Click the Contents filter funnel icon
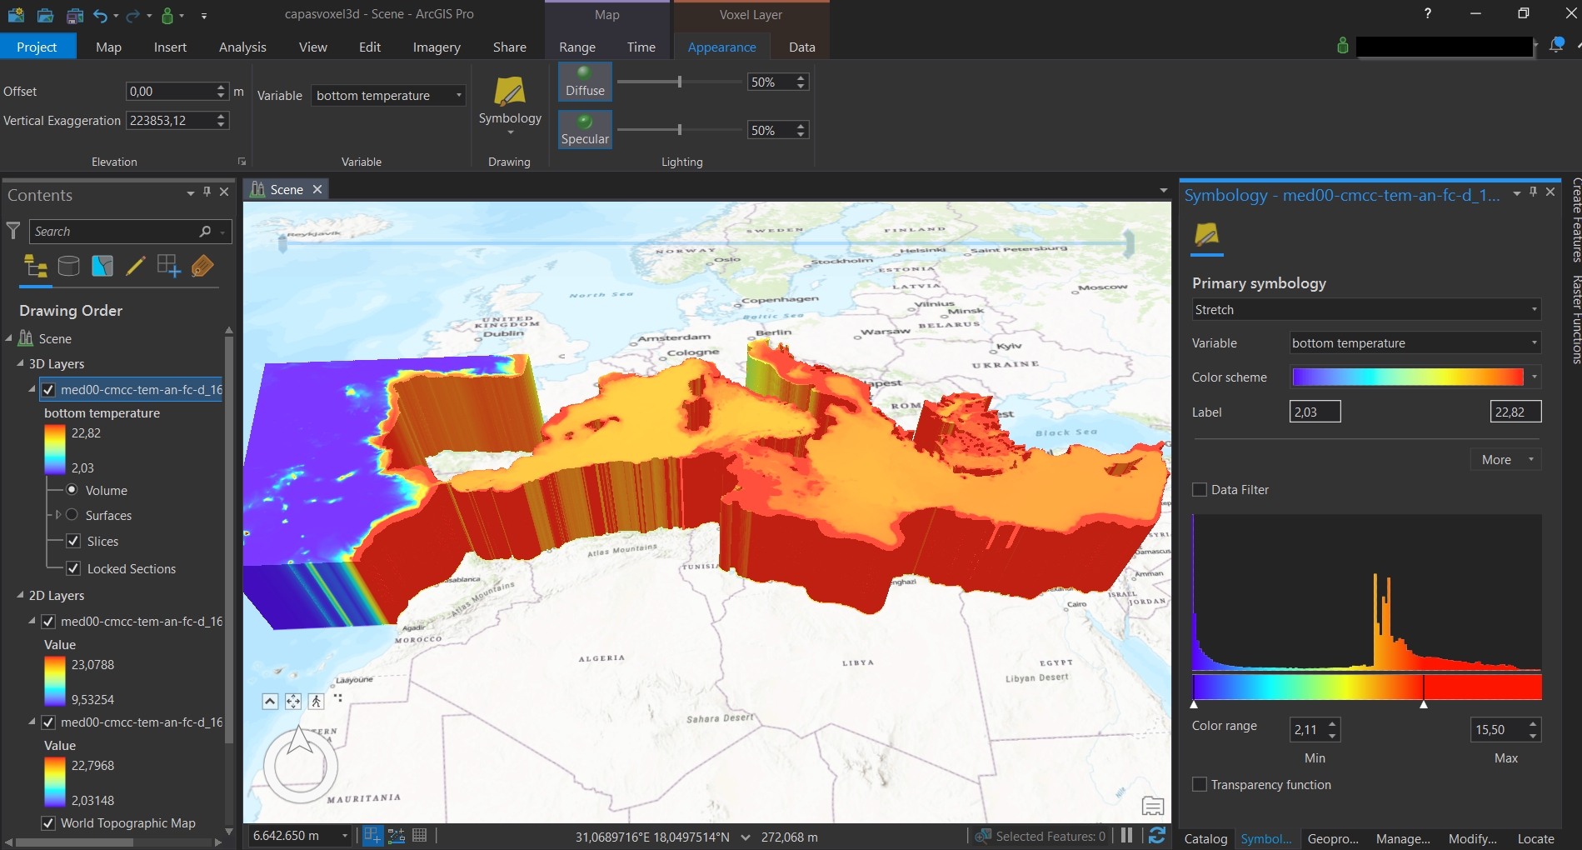Image resolution: width=1582 pixels, height=850 pixels. (13, 231)
